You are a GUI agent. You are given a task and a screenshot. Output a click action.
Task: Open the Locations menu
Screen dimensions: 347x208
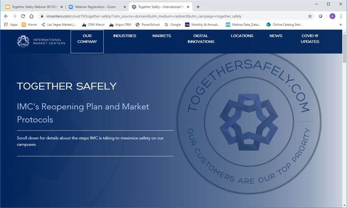coord(242,36)
